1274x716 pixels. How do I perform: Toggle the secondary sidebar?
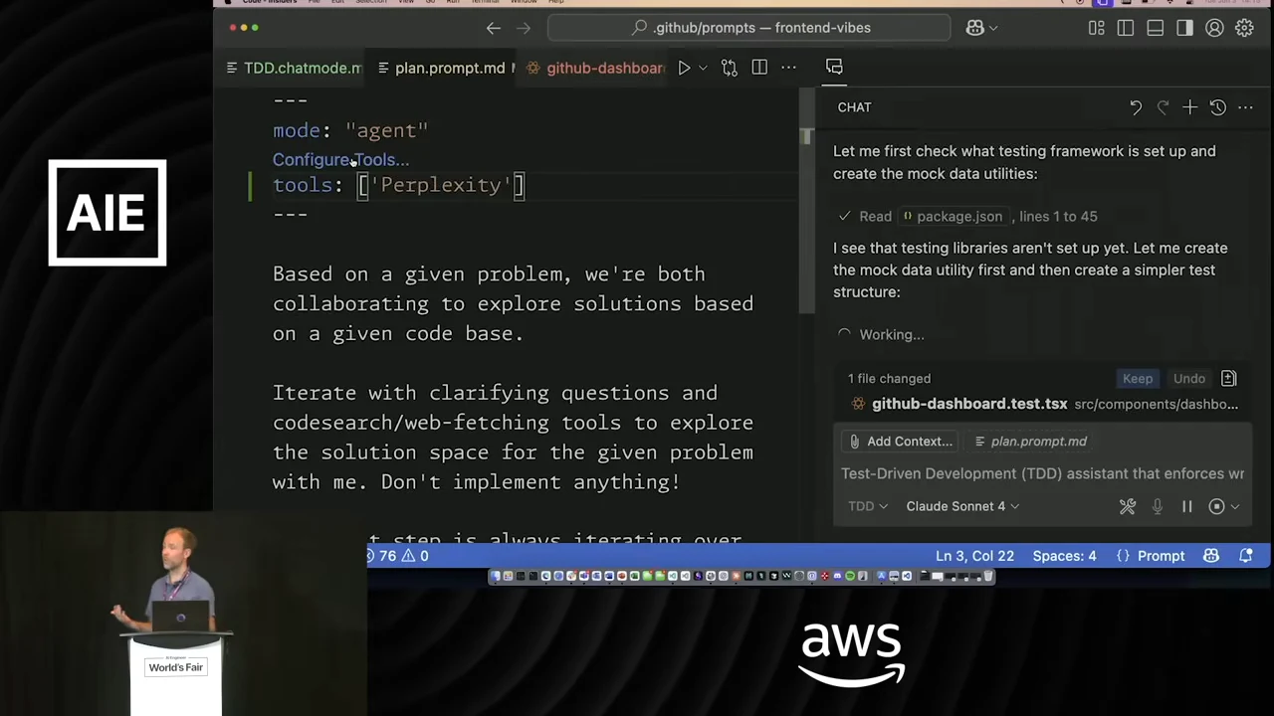point(1184,28)
